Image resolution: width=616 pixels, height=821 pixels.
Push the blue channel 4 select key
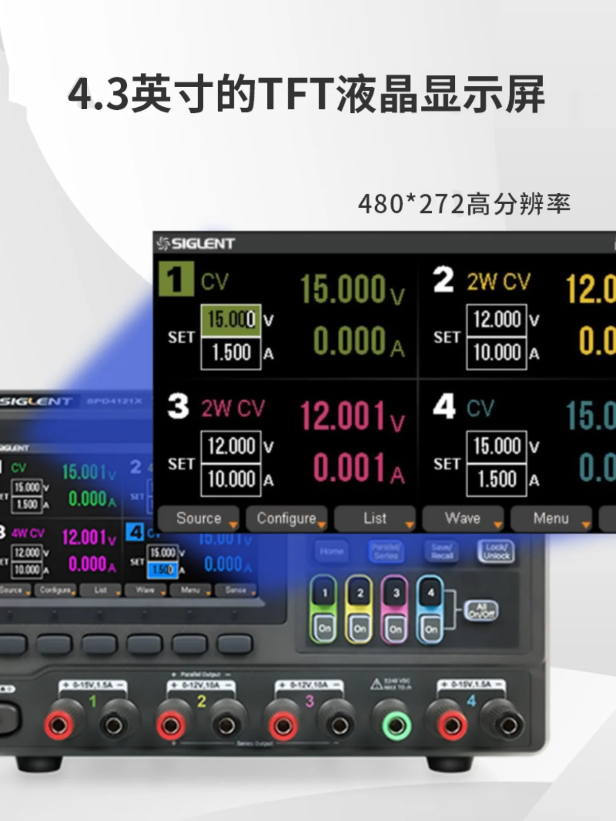pos(431,594)
